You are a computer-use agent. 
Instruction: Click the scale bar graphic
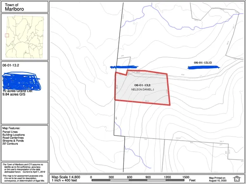(x=138, y=180)
